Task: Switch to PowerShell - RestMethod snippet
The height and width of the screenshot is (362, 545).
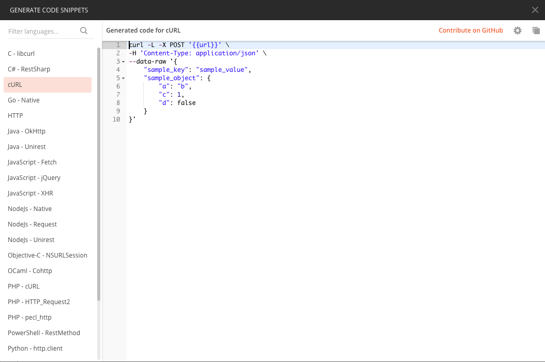Action: point(43,333)
